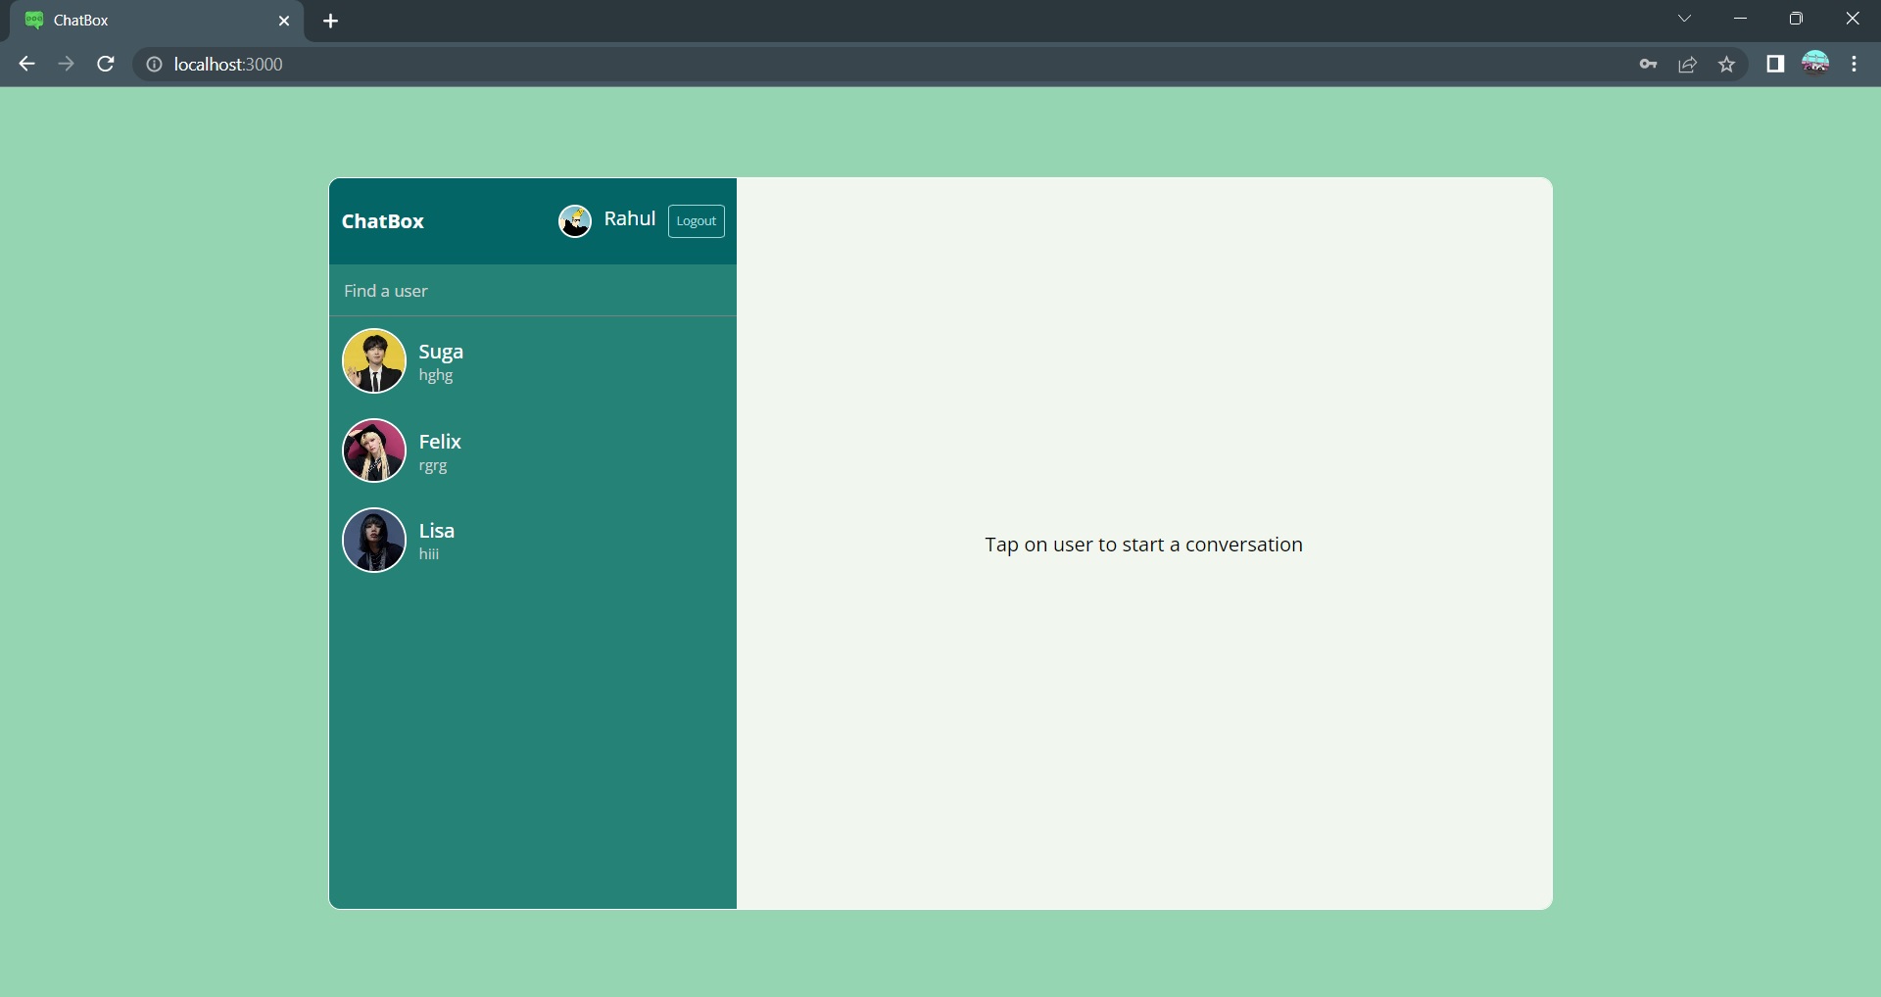
Task: Click the Logout button
Action: coord(696,221)
